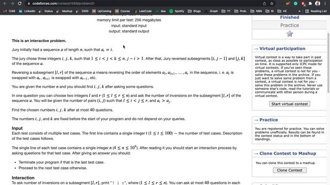Add contest to favourites with star icon
Screen dimensions: 330x185
[290, 33]
